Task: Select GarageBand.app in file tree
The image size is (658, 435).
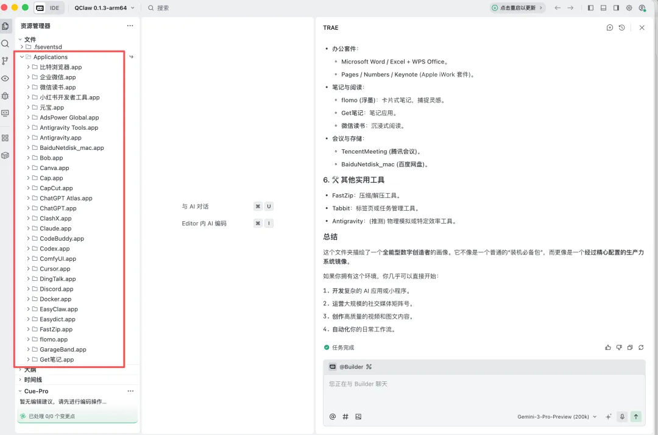Action: pos(63,350)
